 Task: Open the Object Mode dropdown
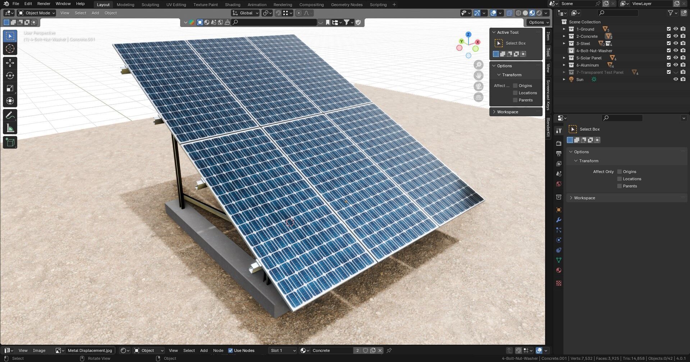tap(37, 13)
